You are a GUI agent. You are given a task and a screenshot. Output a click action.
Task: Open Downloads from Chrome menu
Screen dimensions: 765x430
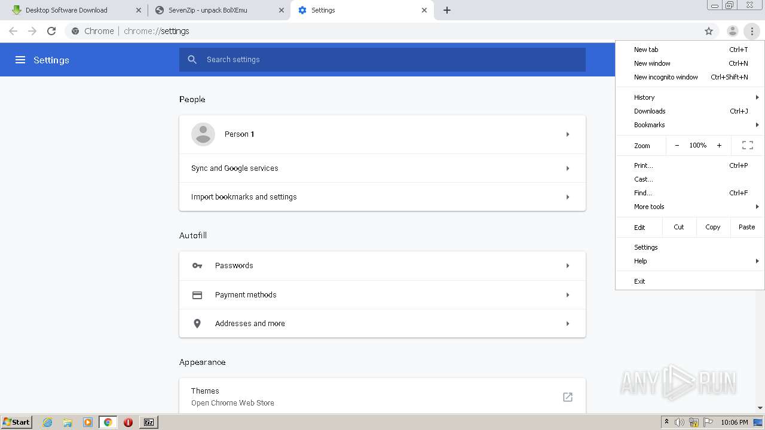pyautogui.click(x=690, y=111)
